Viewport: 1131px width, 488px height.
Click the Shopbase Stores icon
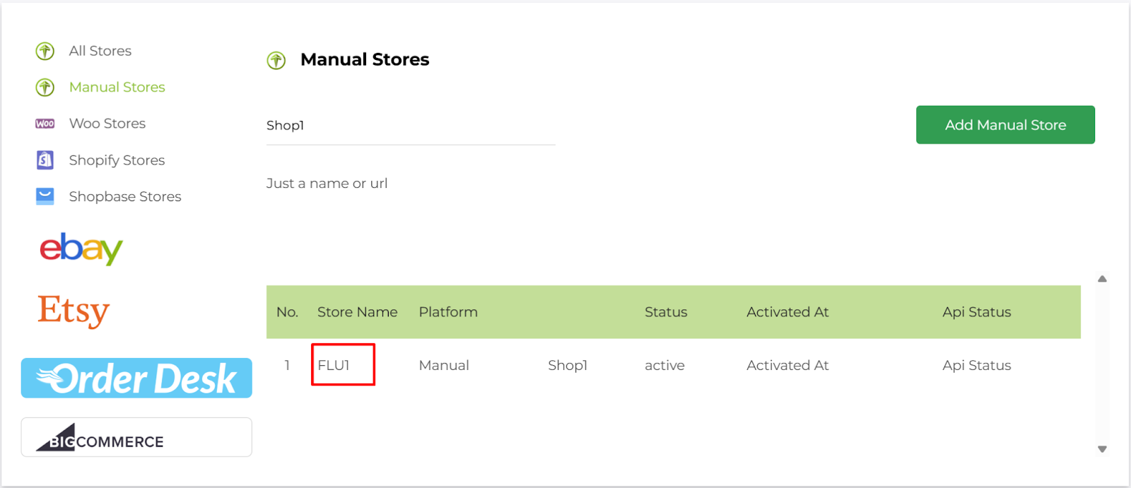(x=45, y=196)
